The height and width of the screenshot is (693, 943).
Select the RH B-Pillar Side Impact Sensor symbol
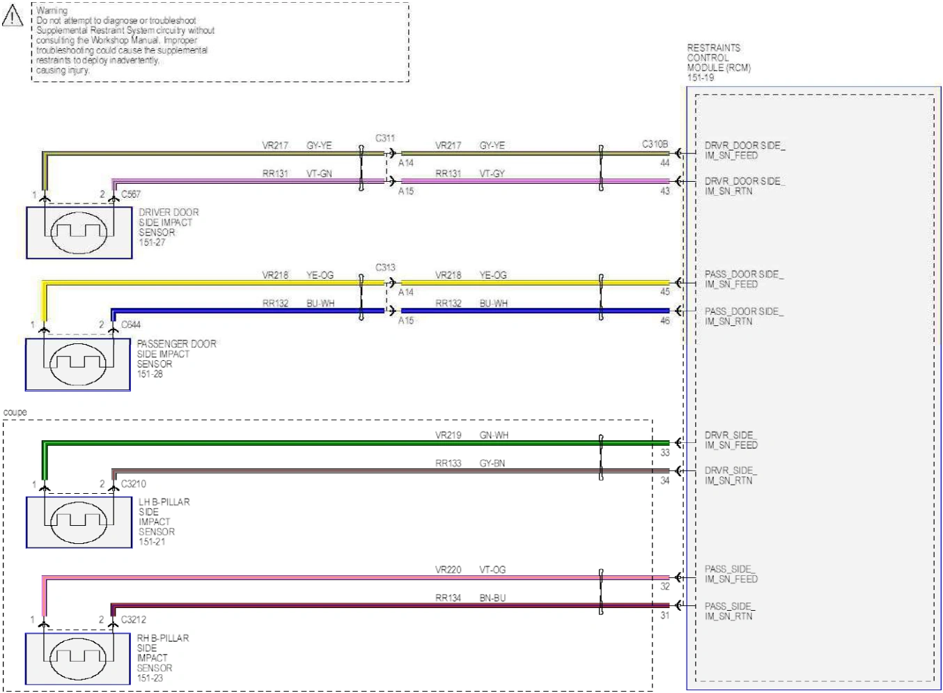tap(78, 658)
